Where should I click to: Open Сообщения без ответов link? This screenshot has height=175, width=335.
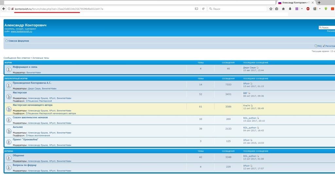coord(17,58)
